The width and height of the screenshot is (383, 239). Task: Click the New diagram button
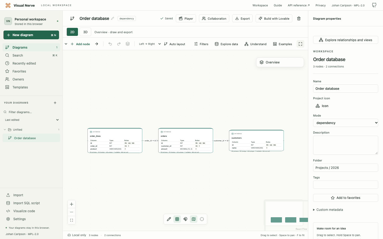(x=31, y=35)
